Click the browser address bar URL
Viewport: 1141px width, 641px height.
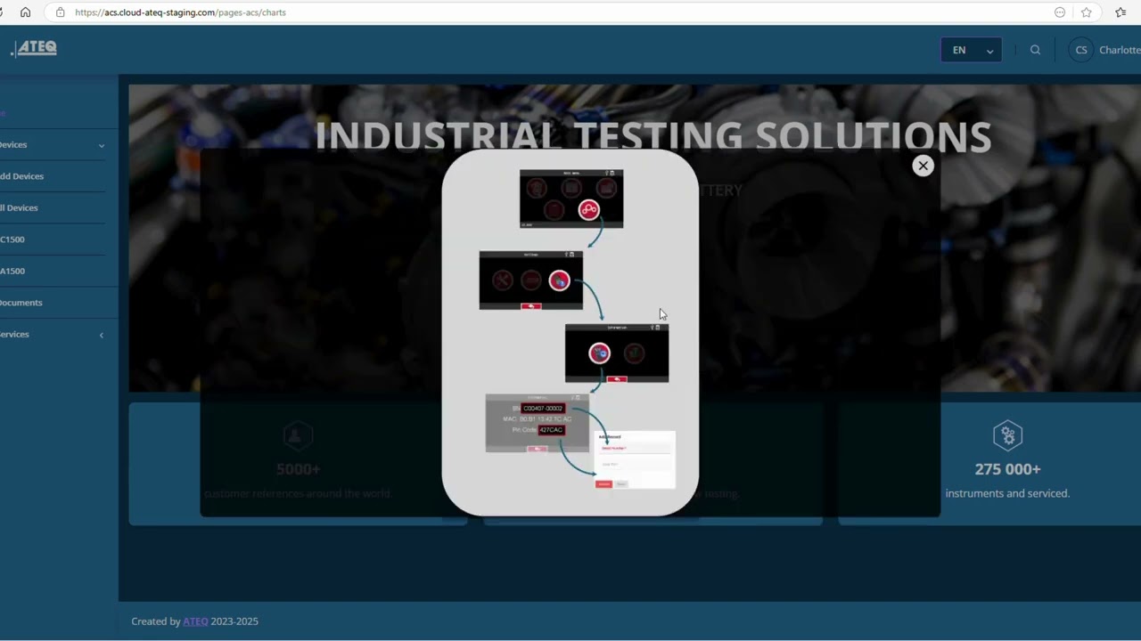(181, 12)
